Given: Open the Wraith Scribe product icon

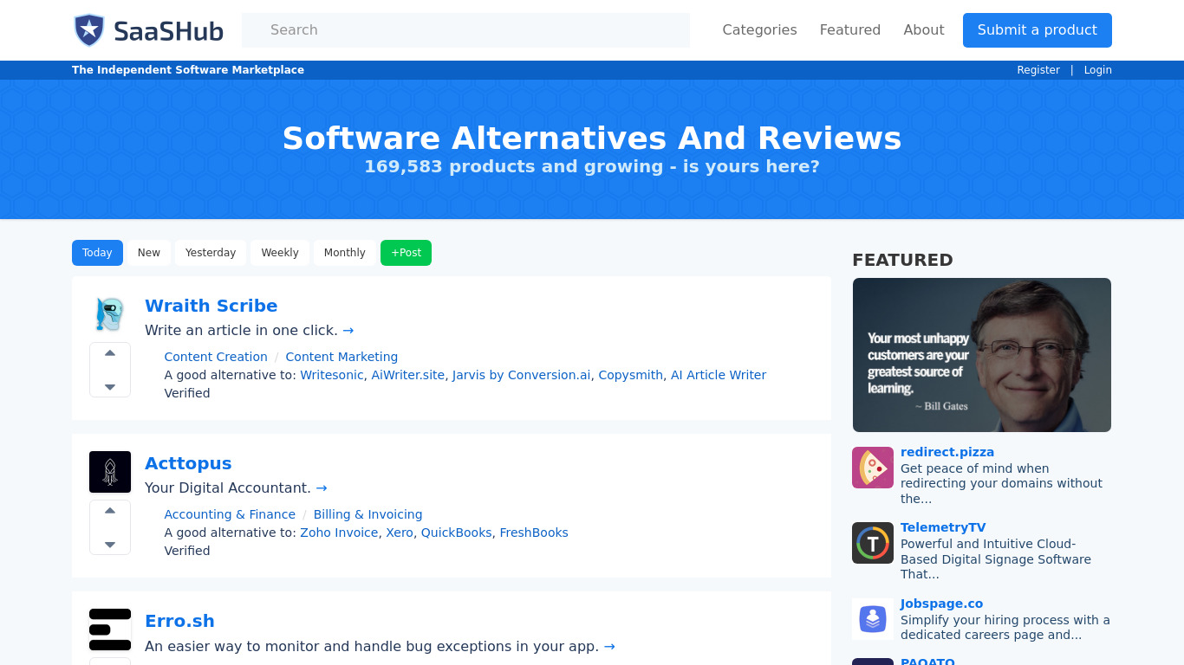Looking at the screenshot, I should tap(110, 314).
